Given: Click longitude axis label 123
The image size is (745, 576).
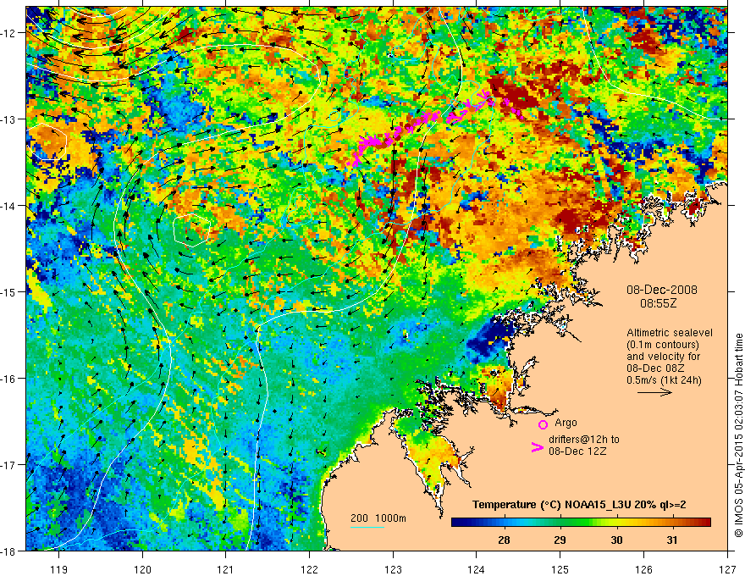Looking at the screenshot, I should click(x=393, y=569).
